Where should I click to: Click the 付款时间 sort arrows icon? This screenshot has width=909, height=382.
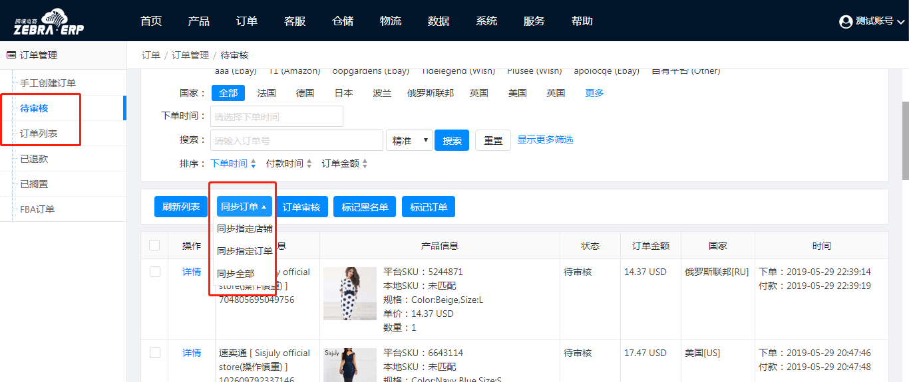pyautogui.click(x=309, y=163)
